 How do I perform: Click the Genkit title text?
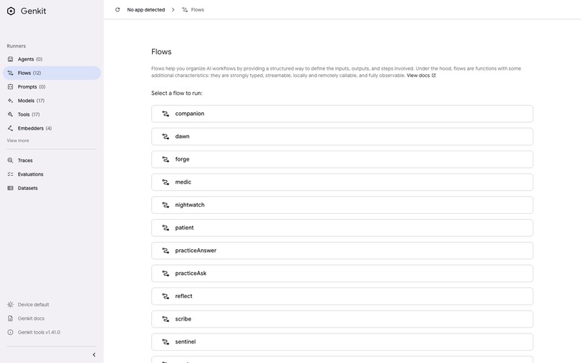(x=33, y=11)
